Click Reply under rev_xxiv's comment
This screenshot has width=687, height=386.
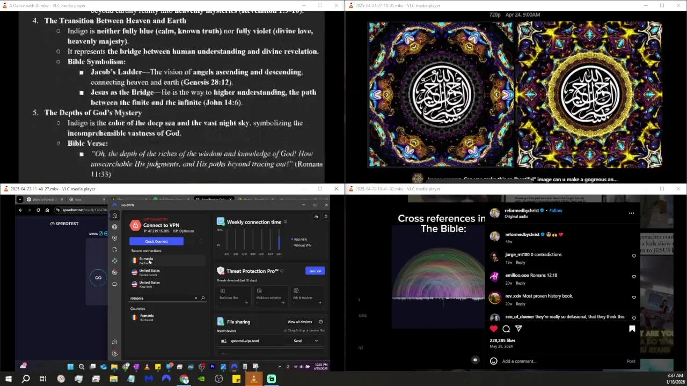click(521, 304)
